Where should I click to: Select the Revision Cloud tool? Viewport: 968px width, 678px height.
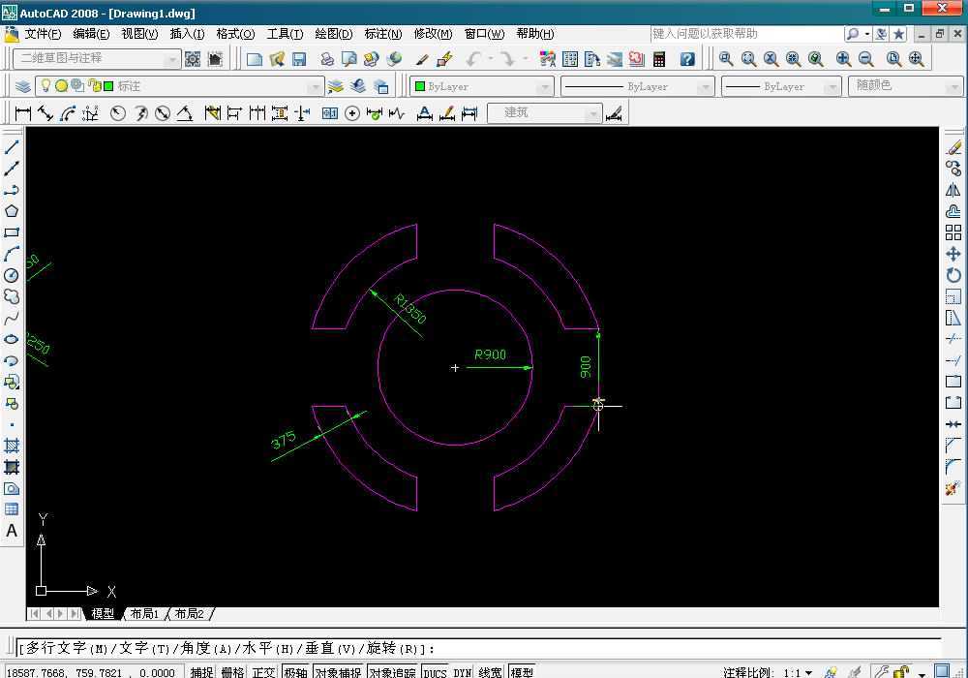[x=12, y=296]
